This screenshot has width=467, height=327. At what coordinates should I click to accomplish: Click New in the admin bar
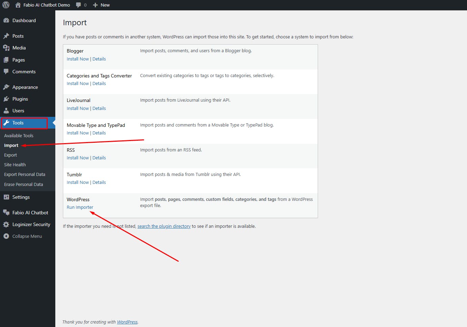(105, 5)
